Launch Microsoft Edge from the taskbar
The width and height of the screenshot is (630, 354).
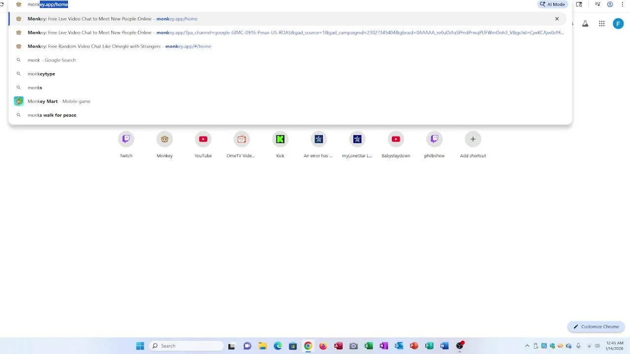[278, 346]
